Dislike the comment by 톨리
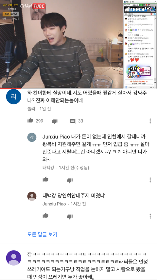Image resolution: width=157 pixels, height=280 pixels. (x=55, y=121)
